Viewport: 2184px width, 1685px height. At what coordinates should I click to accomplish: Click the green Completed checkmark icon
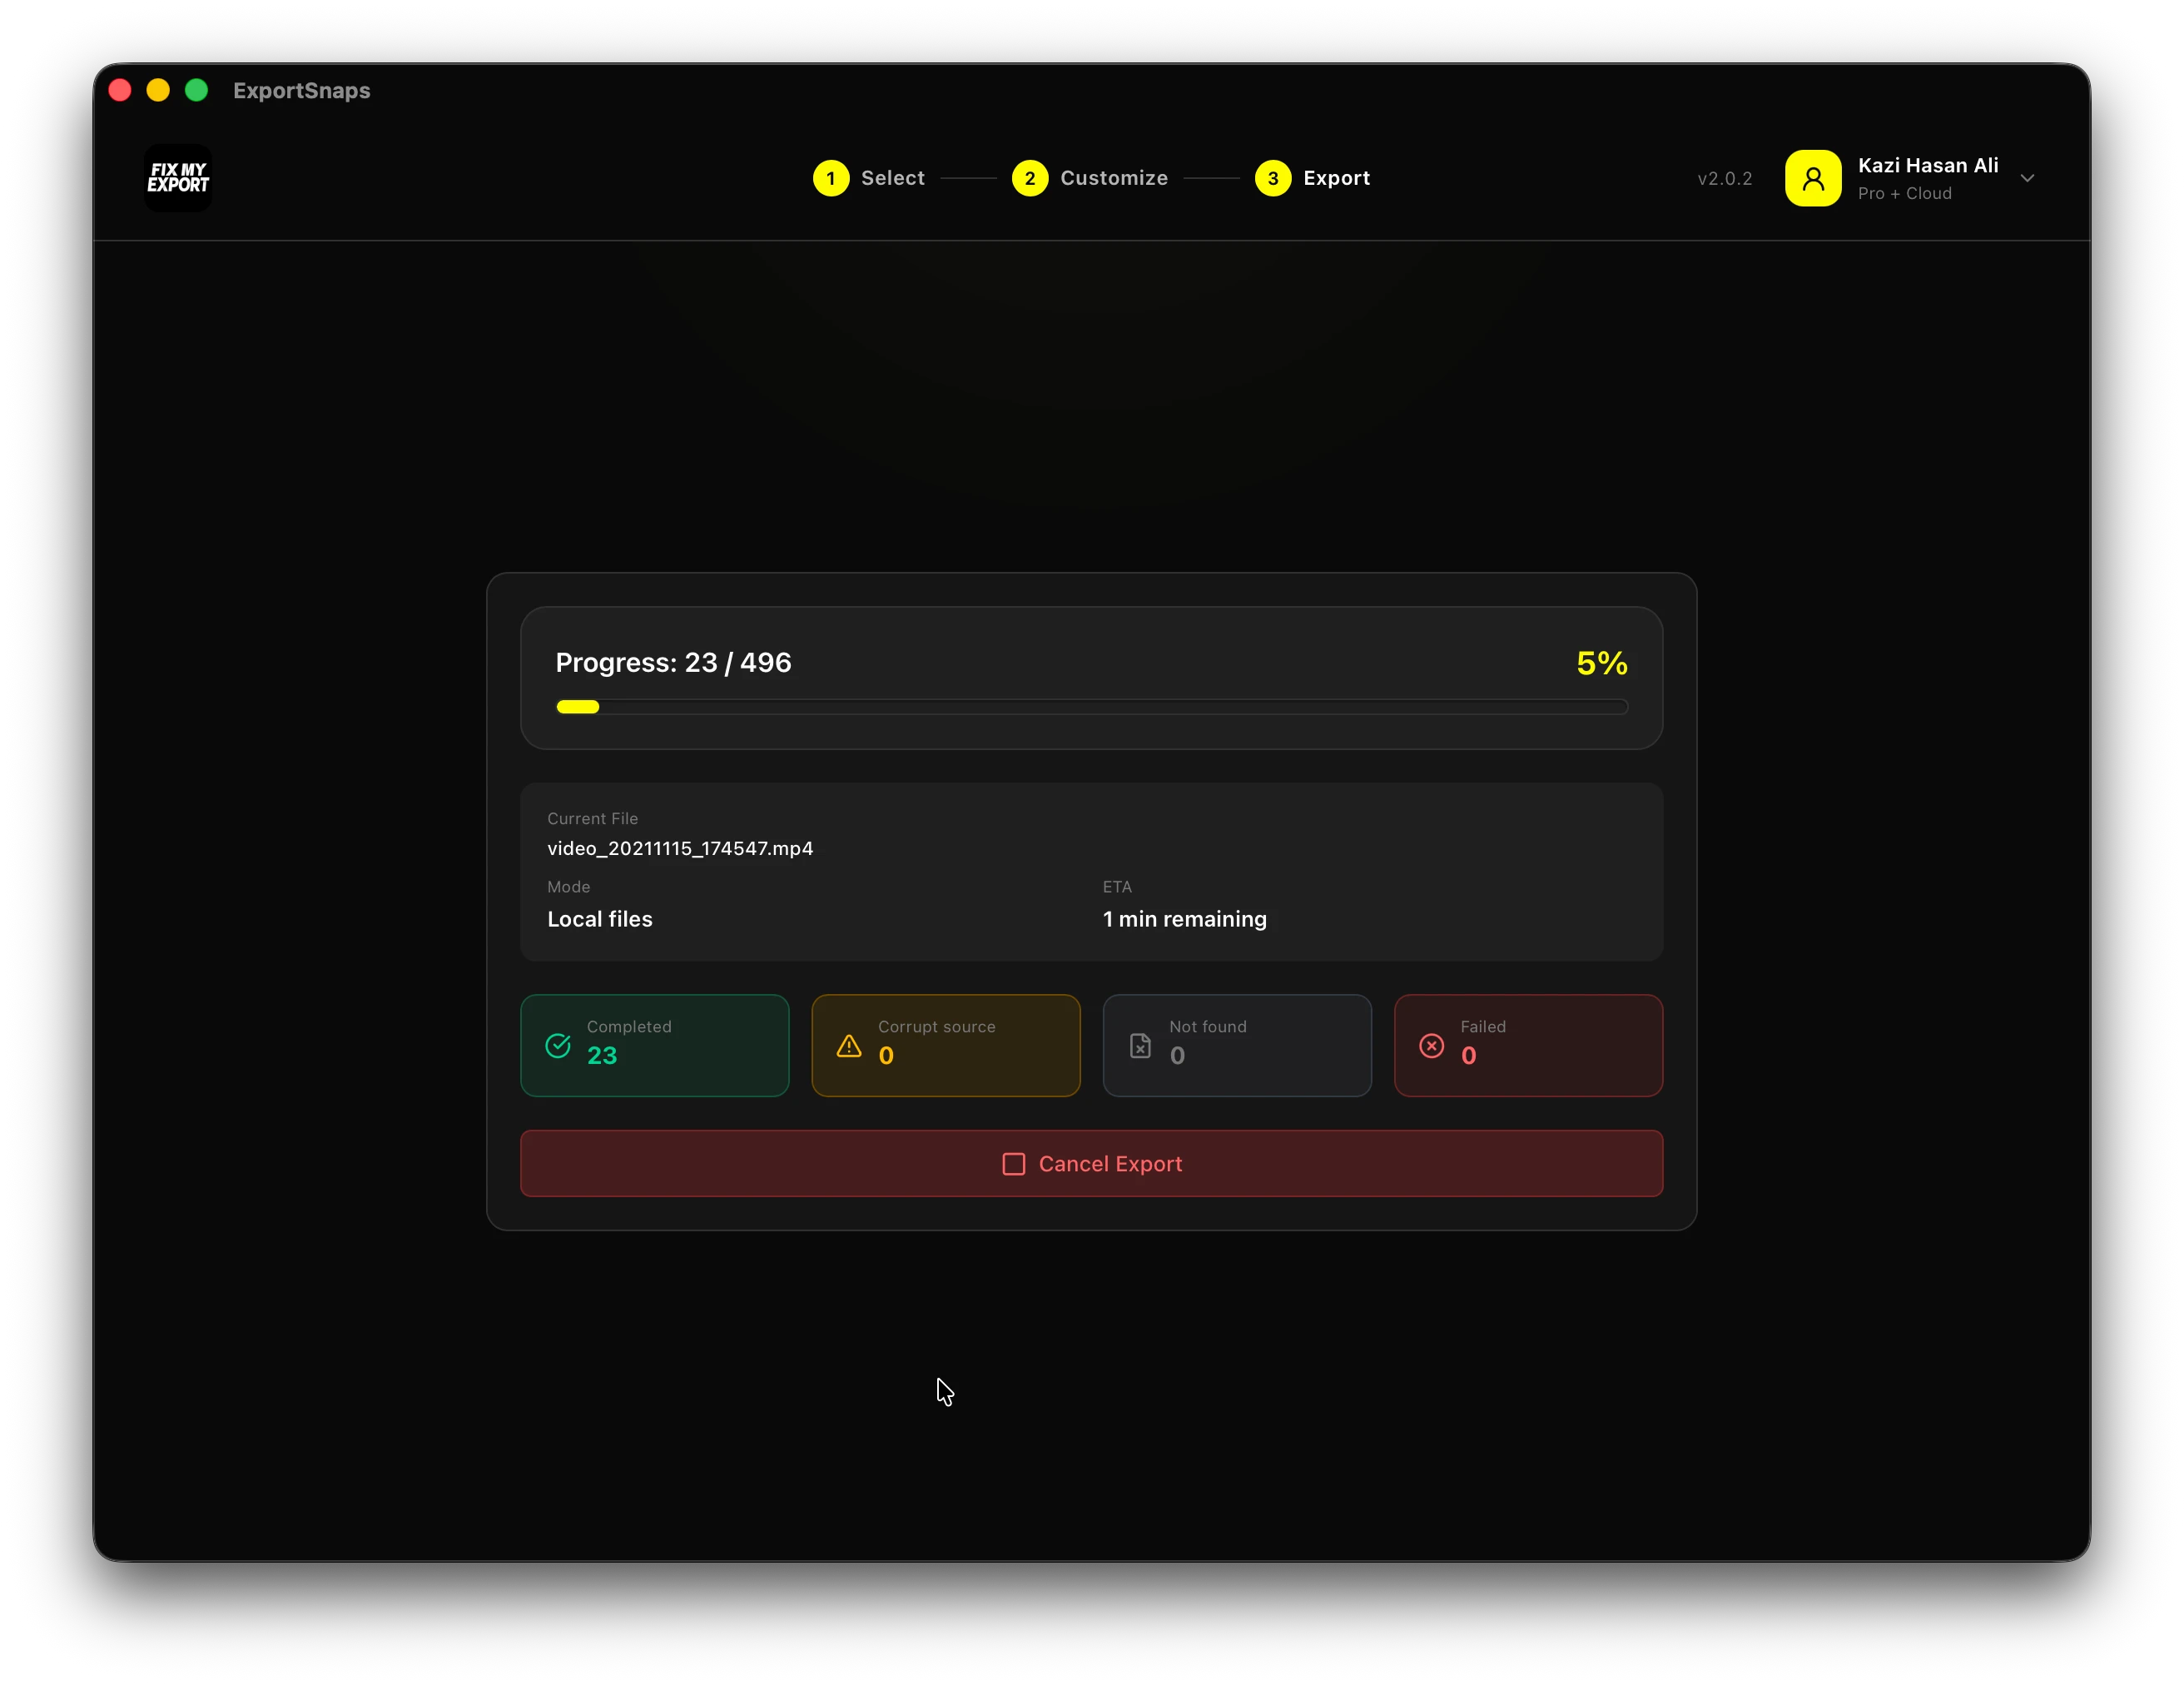558,1046
